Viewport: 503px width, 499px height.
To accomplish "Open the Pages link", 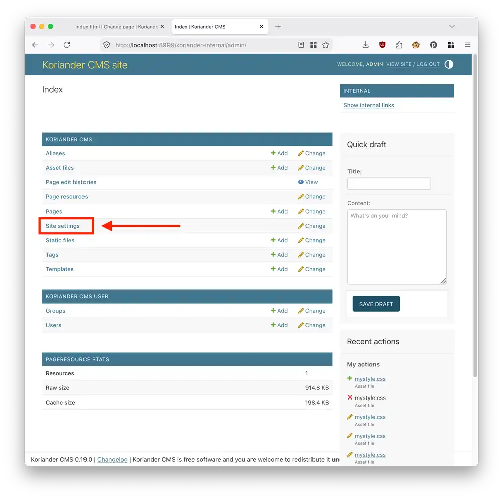I will (x=54, y=211).
